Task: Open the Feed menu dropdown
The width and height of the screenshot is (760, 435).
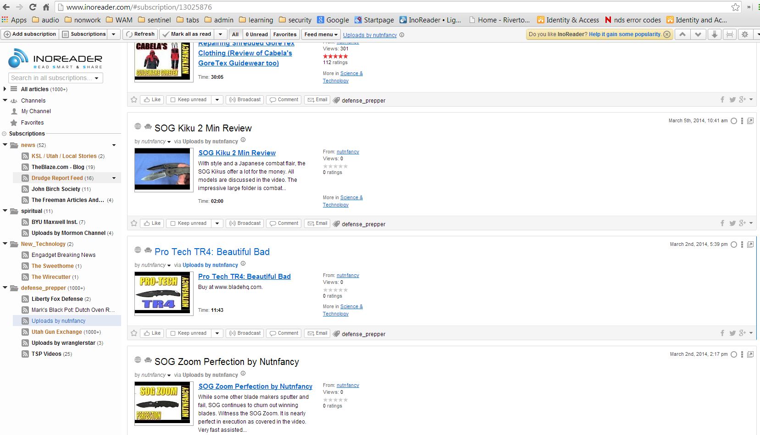Action: (x=321, y=34)
